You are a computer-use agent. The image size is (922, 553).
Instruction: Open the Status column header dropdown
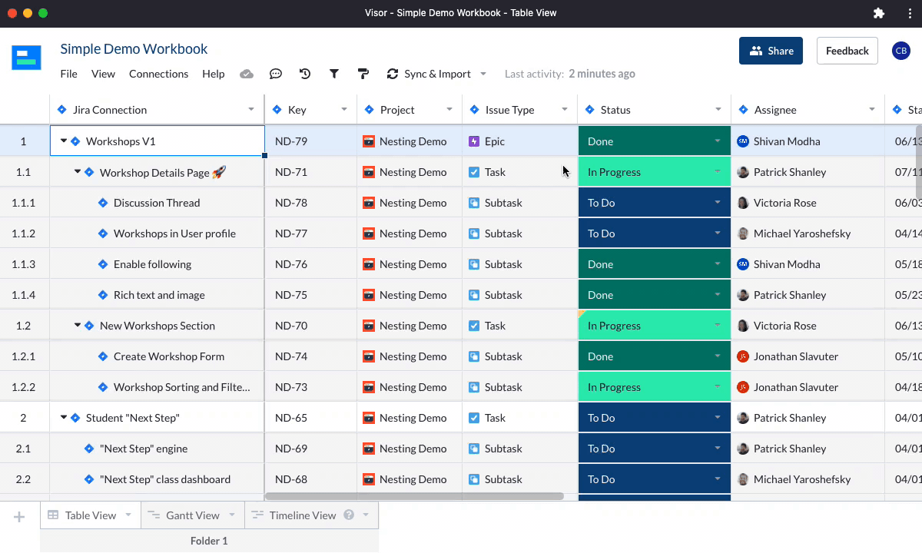click(x=718, y=110)
